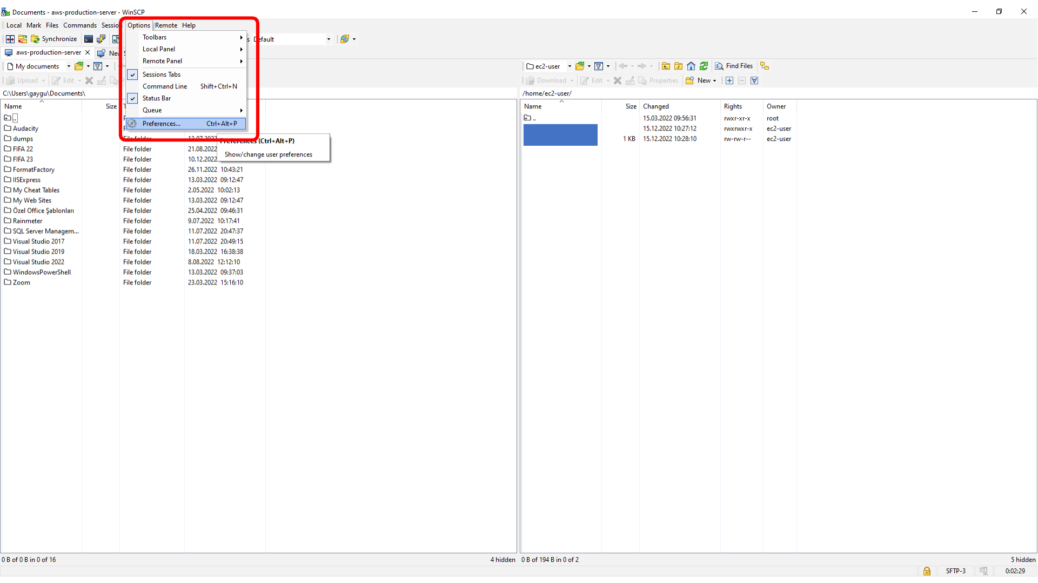Click the Find Files button

[734, 66]
